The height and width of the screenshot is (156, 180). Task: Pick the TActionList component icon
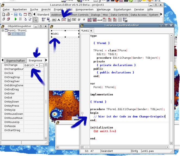coord(125,20)
